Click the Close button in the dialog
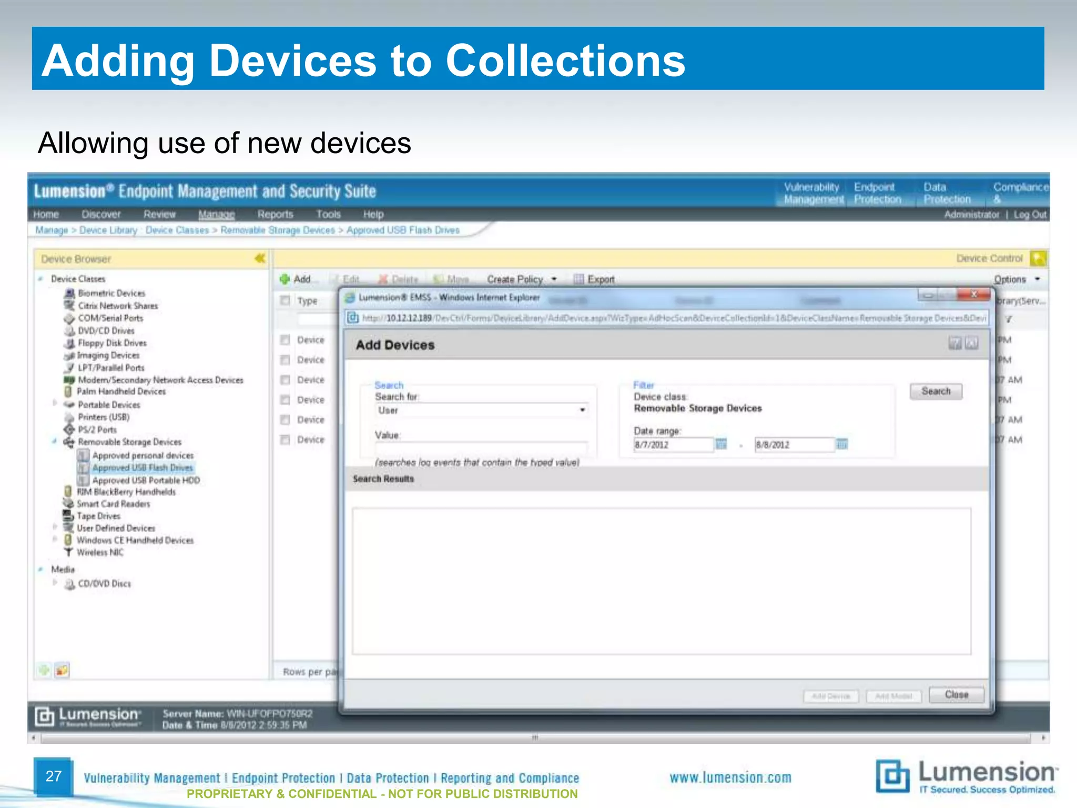1077x808 pixels. 956,694
